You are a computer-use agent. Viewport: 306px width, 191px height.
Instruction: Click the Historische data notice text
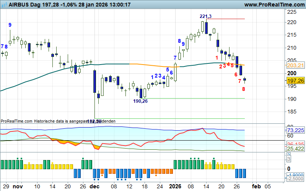58,121
